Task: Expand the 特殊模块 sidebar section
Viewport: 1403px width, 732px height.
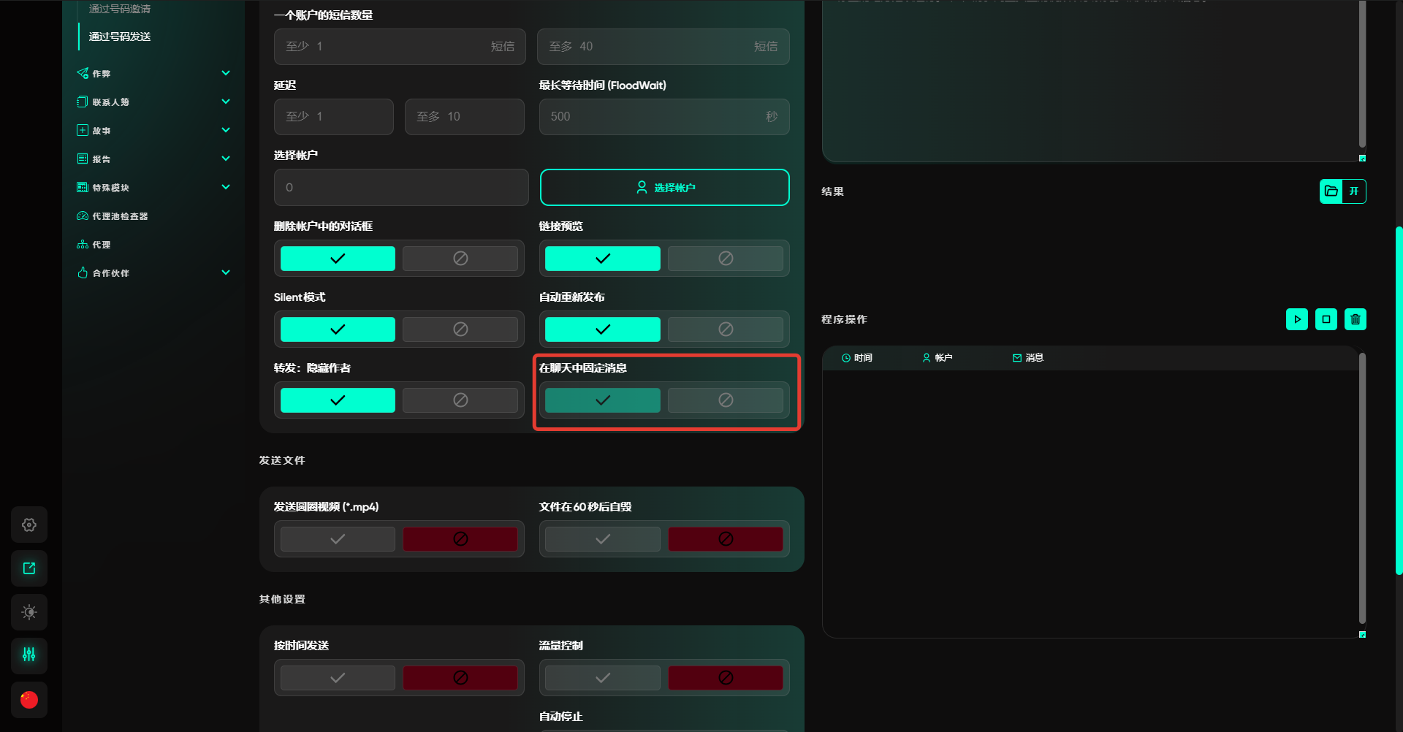Action: 153,188
